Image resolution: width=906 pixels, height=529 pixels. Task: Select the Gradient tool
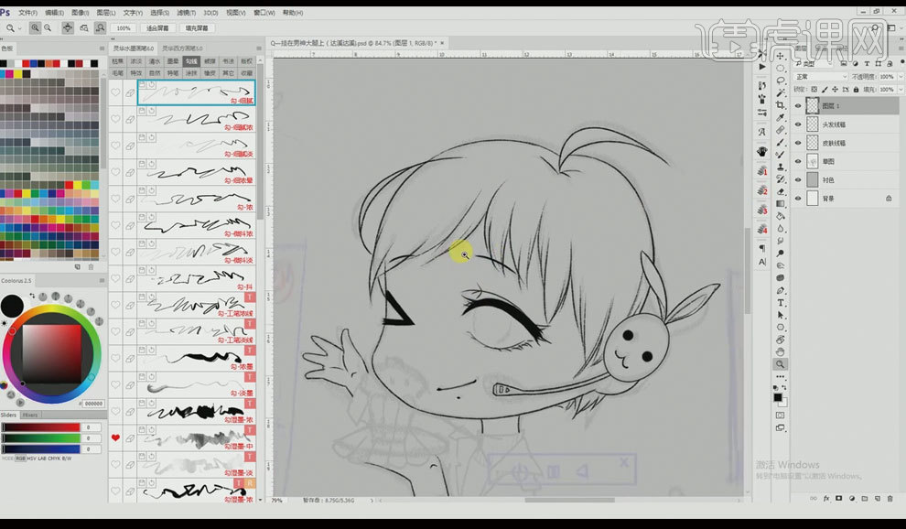click(780, 203)
